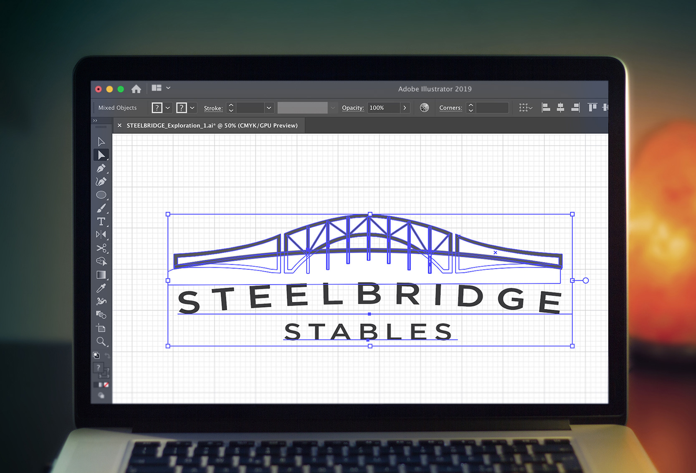This screenshot has height=473, width=696.
Task: Select the Scissors tool
Action: pyautogui.click(x=101, y=248)
